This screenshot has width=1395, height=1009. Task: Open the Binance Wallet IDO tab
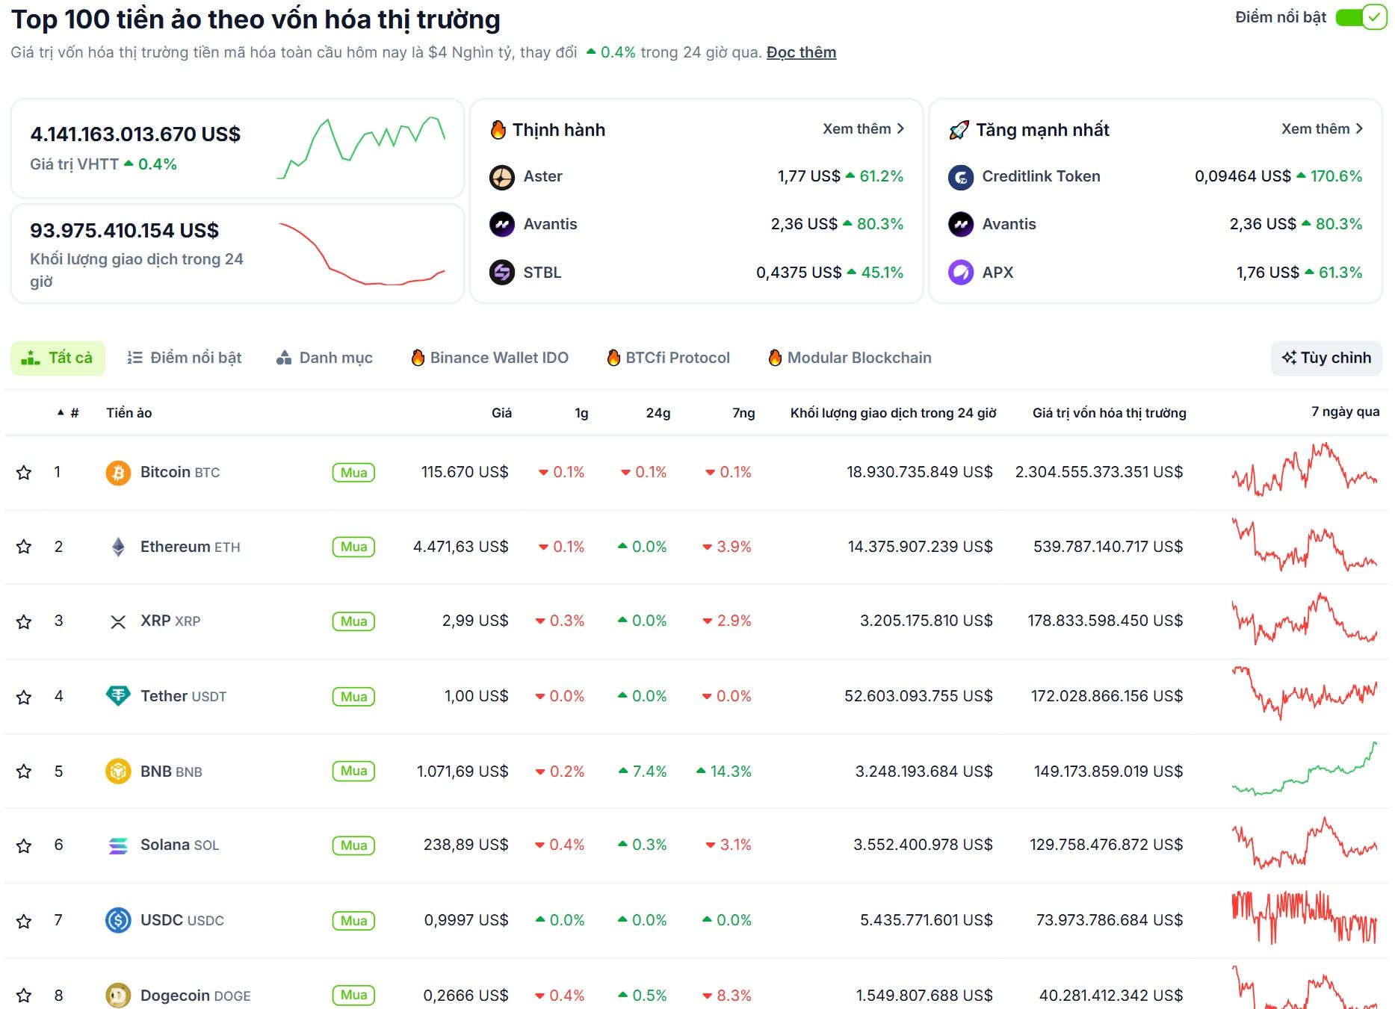coord(489,358)
